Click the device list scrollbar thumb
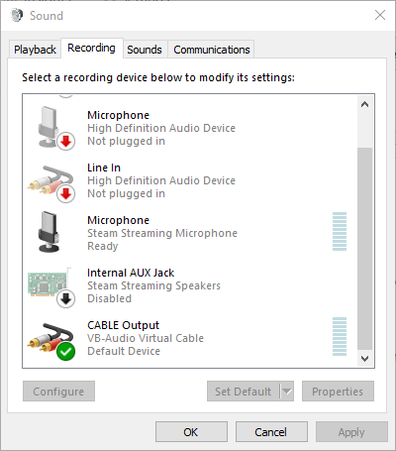This screenshot has width=396, height=451. 364,249
